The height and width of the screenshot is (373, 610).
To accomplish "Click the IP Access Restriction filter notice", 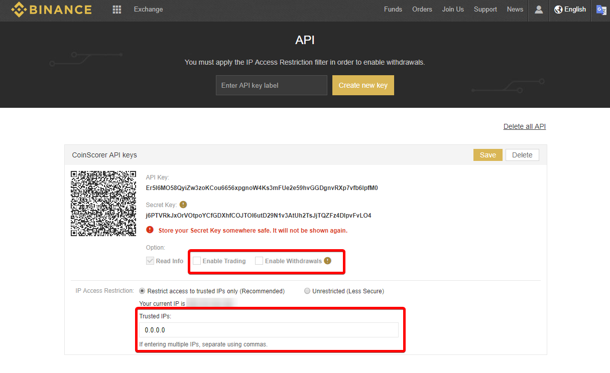I will pos(305,62).
